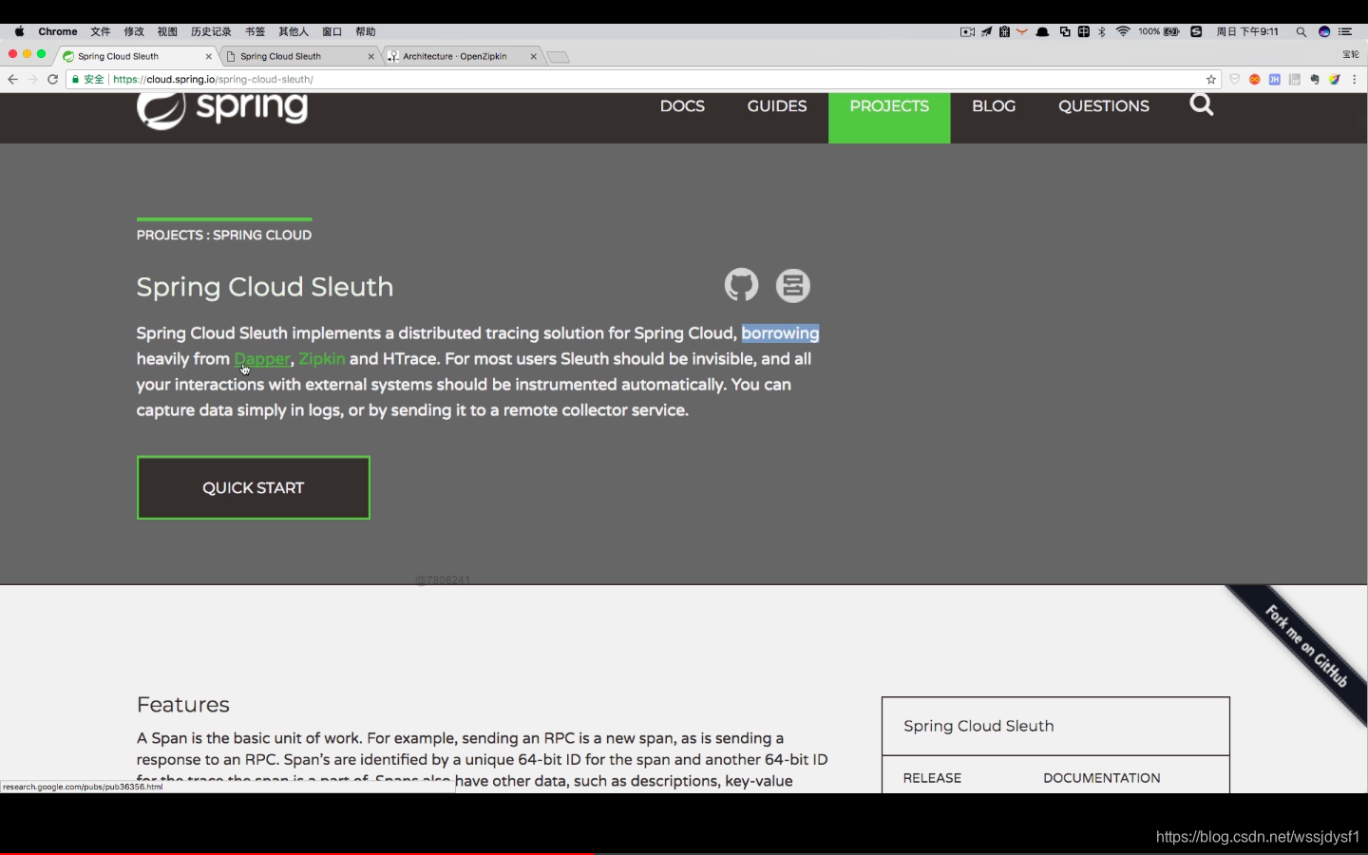Click the RELEASE column header
Screen dimensions: 1368x855
(x=932, y=778)
